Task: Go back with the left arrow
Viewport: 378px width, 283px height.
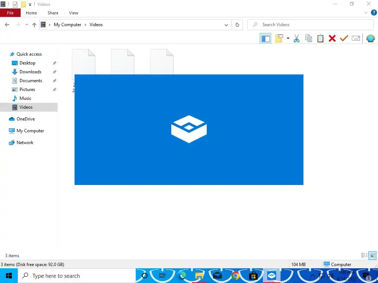Action: 7,25
